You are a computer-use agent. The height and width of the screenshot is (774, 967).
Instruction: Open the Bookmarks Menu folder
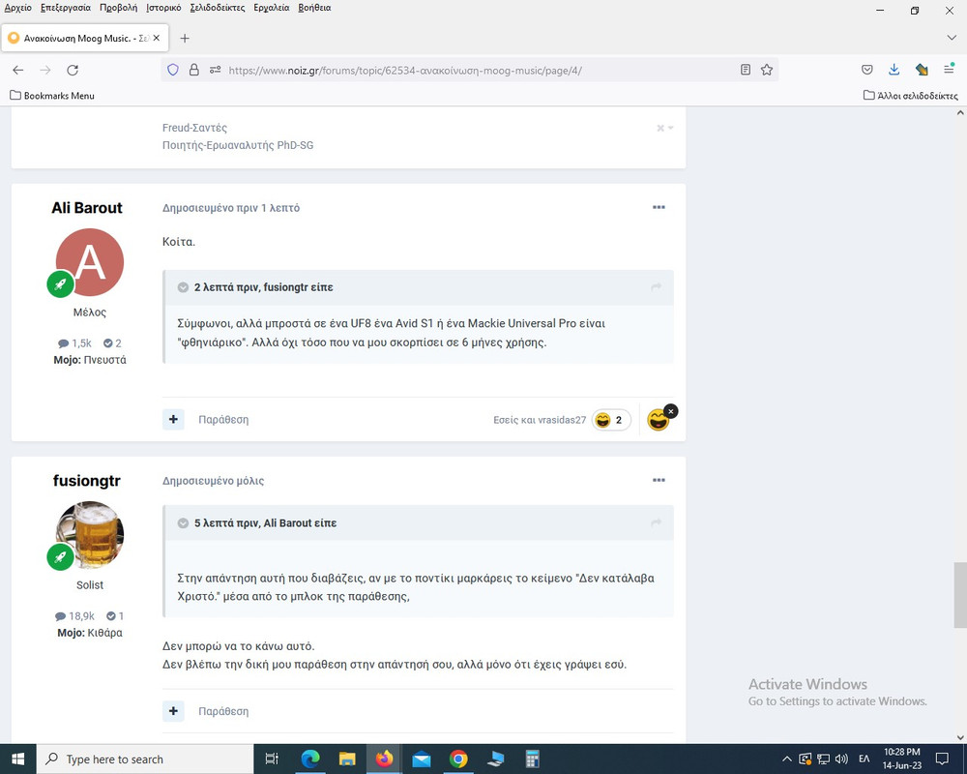pyautogui.click(x=52, y=96)
